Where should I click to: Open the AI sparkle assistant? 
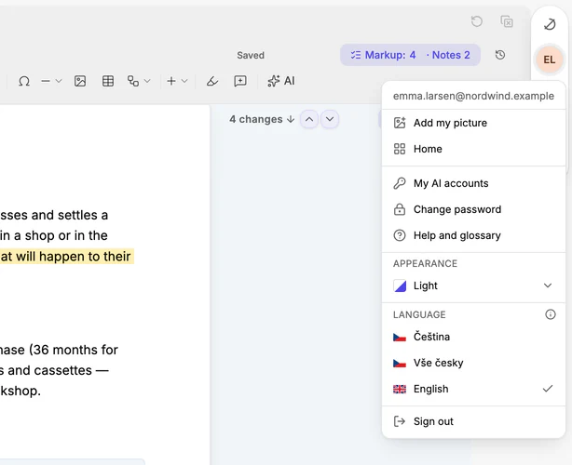[x=281, y=81]
